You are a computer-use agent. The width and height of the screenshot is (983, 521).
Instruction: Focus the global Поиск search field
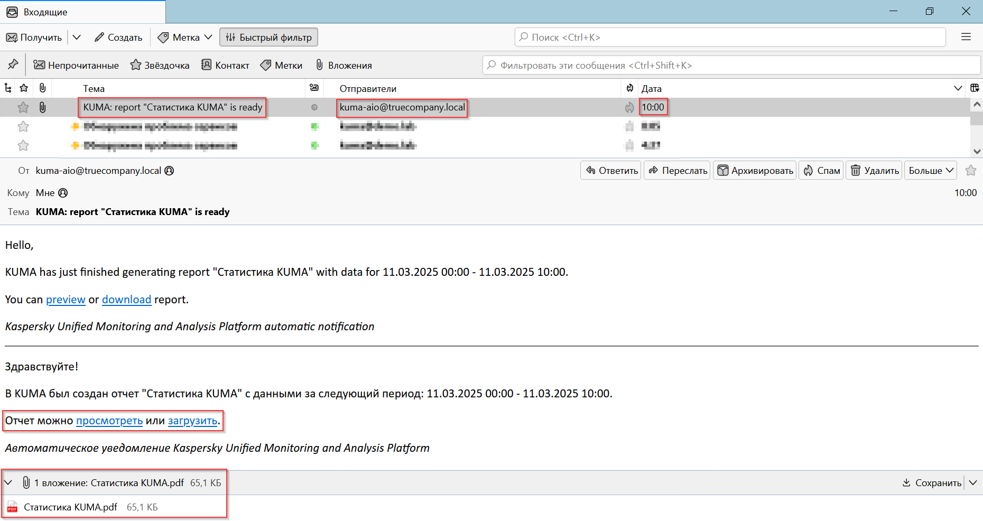730,37
